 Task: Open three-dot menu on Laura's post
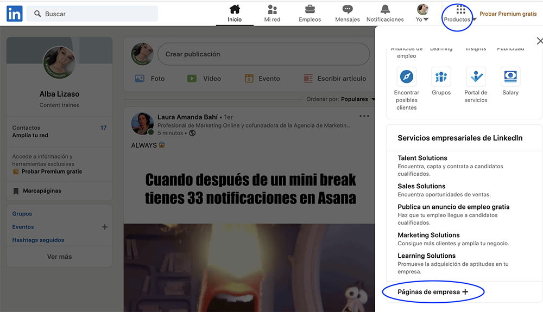pyautogui.click(x=364, y=116)
